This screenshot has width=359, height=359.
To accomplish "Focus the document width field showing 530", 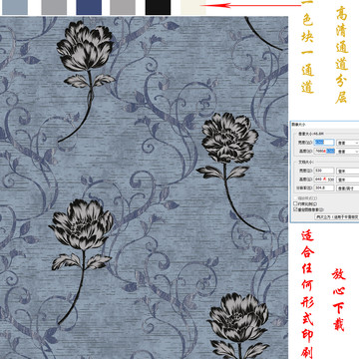I will tap(324, 171).
